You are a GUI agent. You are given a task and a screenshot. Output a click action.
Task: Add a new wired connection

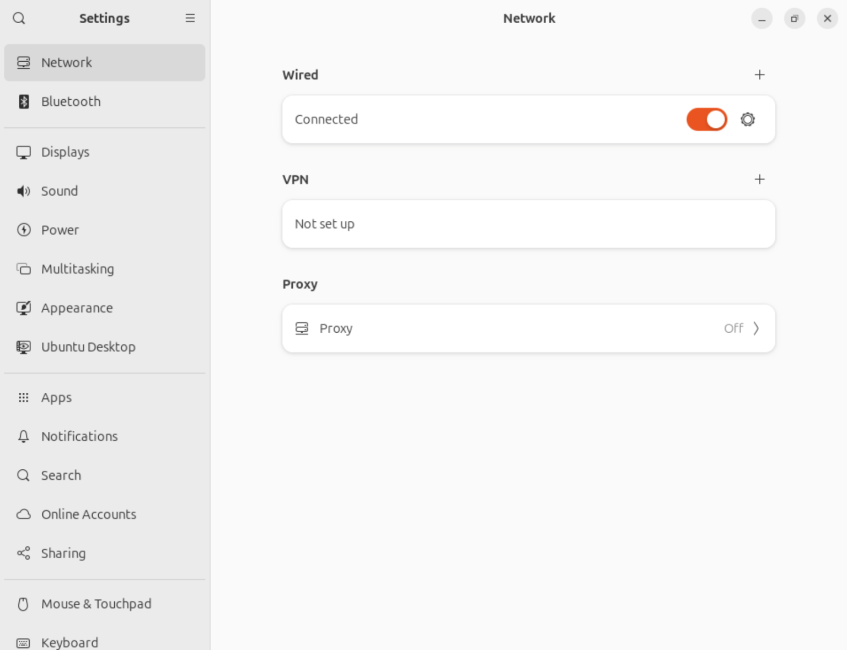click(759, 74)
